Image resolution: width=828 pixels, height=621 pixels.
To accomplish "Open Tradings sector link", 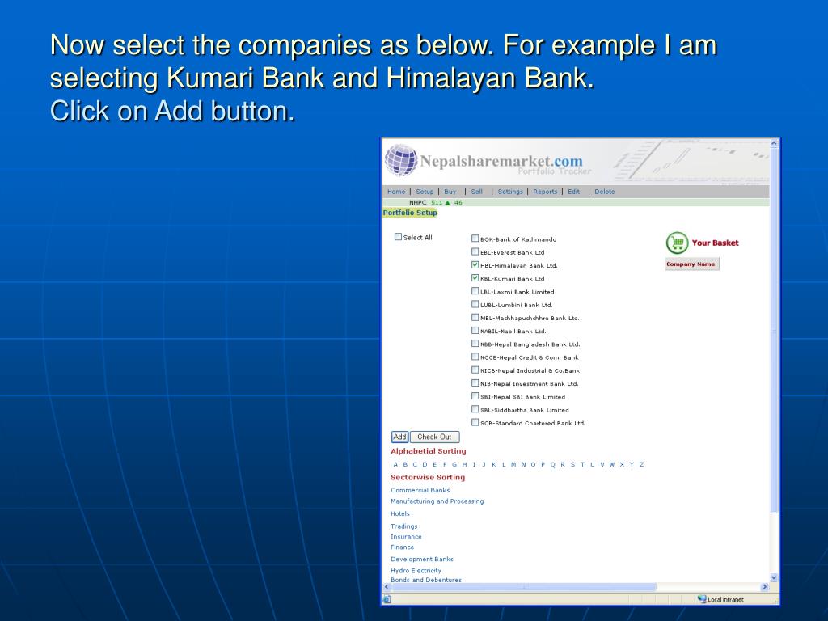I will (403, 526).
